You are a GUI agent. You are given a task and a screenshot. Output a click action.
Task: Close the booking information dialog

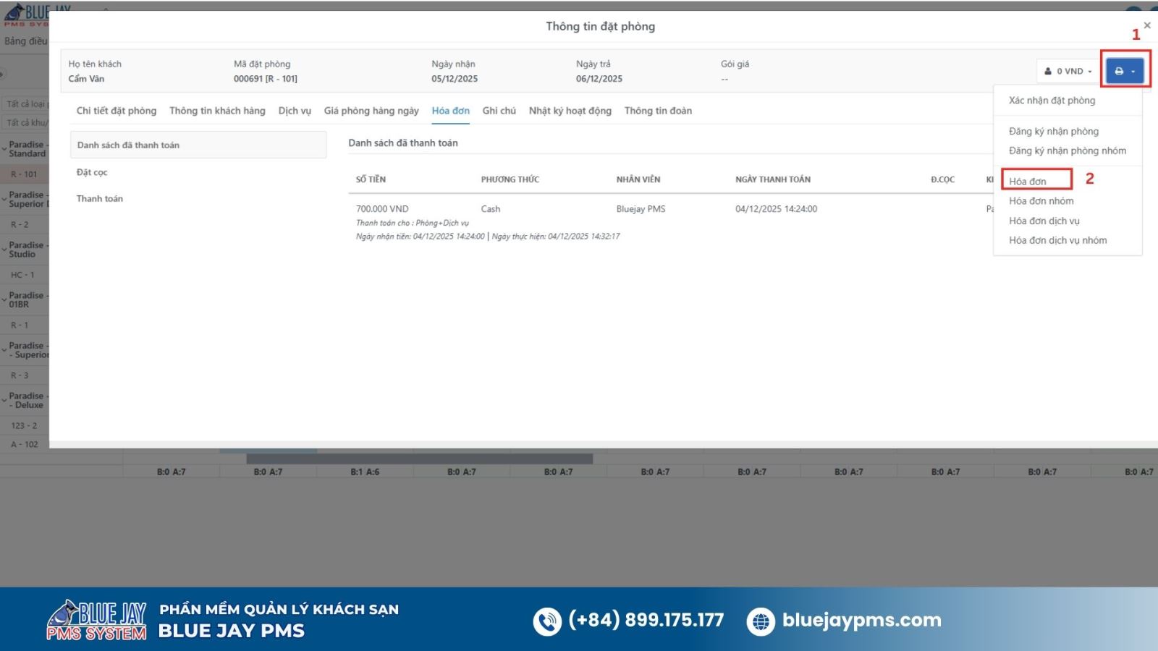1146,25
